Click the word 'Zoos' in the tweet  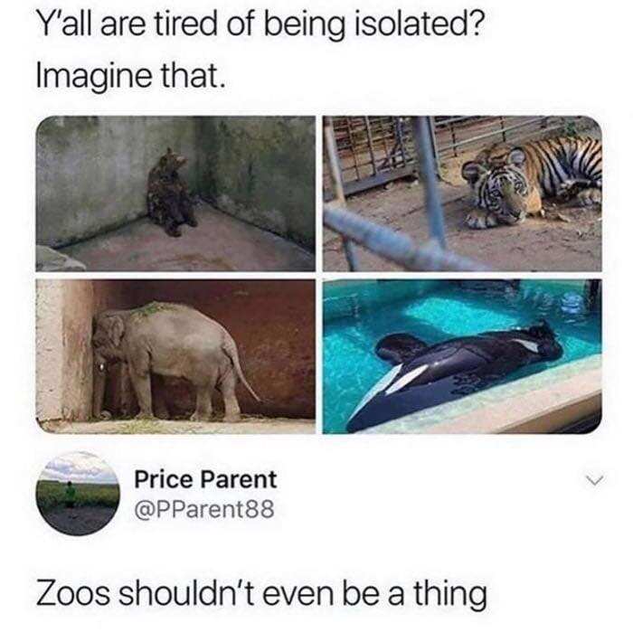coord(72,594)
